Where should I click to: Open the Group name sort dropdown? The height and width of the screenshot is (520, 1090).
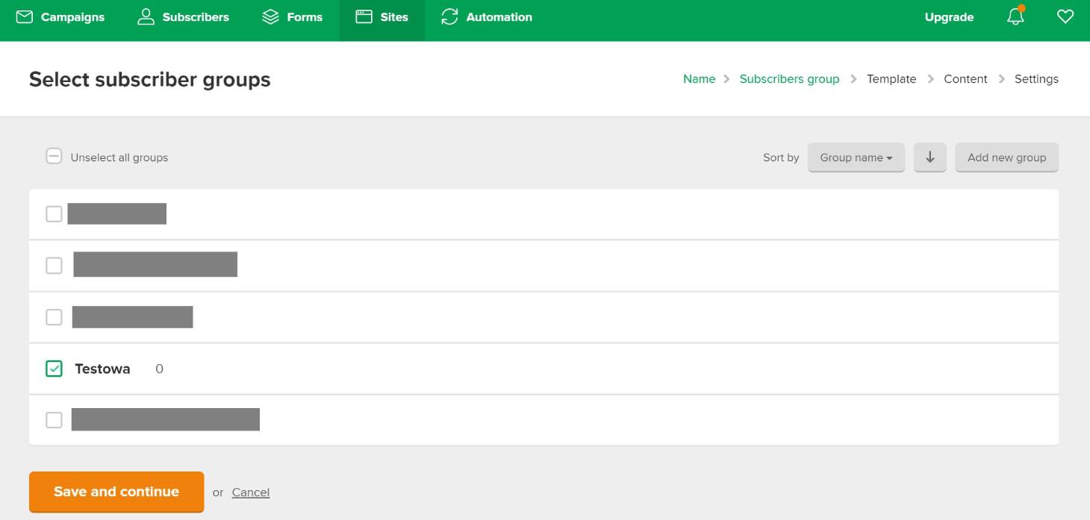pos(856,157)
